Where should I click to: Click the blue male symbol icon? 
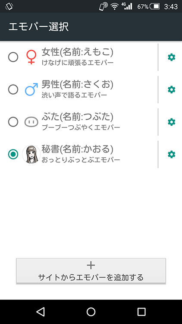31,89
